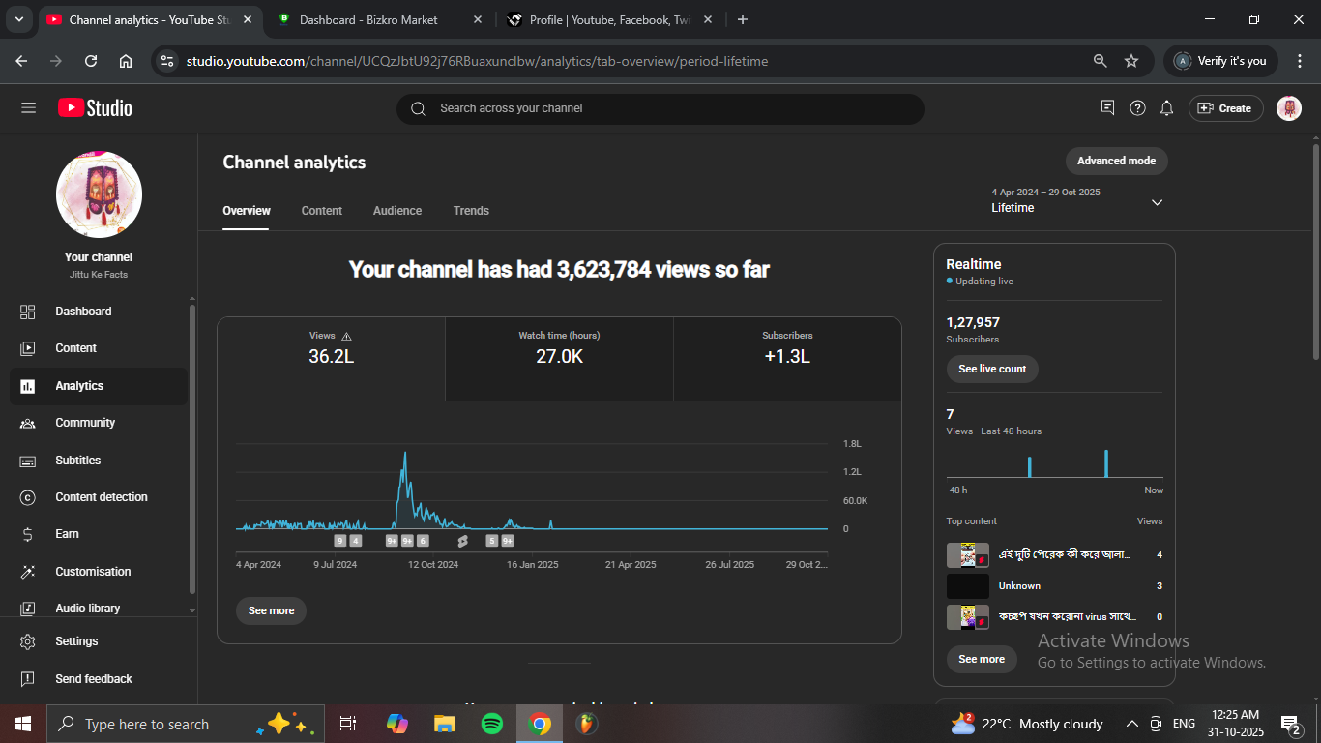This screenshot has height=743, width=1321.
Task: Open the notifications bell
Action: [x=1167, y=108]
